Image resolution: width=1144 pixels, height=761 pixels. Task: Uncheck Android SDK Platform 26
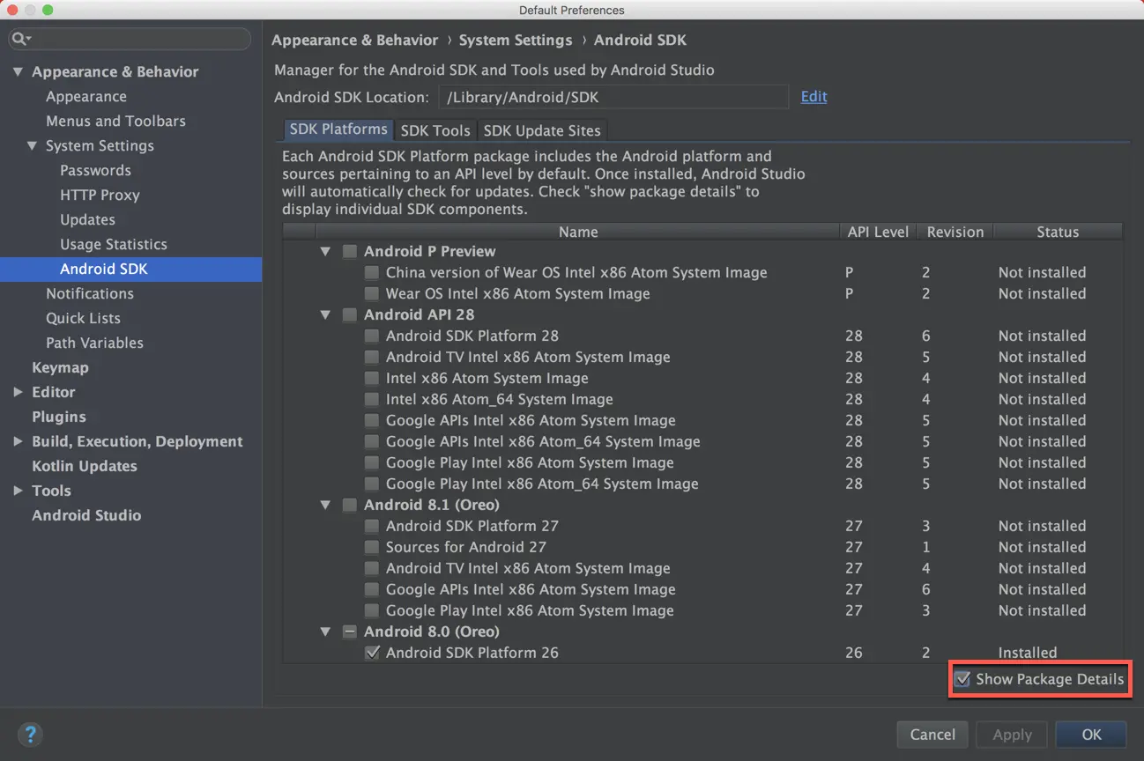pyautogui.click(x=372, y=653)
